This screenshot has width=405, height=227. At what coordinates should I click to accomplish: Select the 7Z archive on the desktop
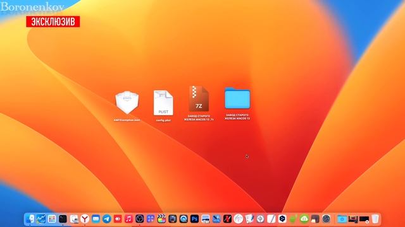click(x=199, y=99)
